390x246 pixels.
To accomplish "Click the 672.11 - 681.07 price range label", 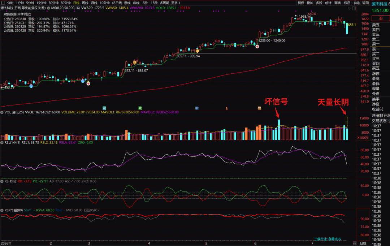I will click(136, 71).
